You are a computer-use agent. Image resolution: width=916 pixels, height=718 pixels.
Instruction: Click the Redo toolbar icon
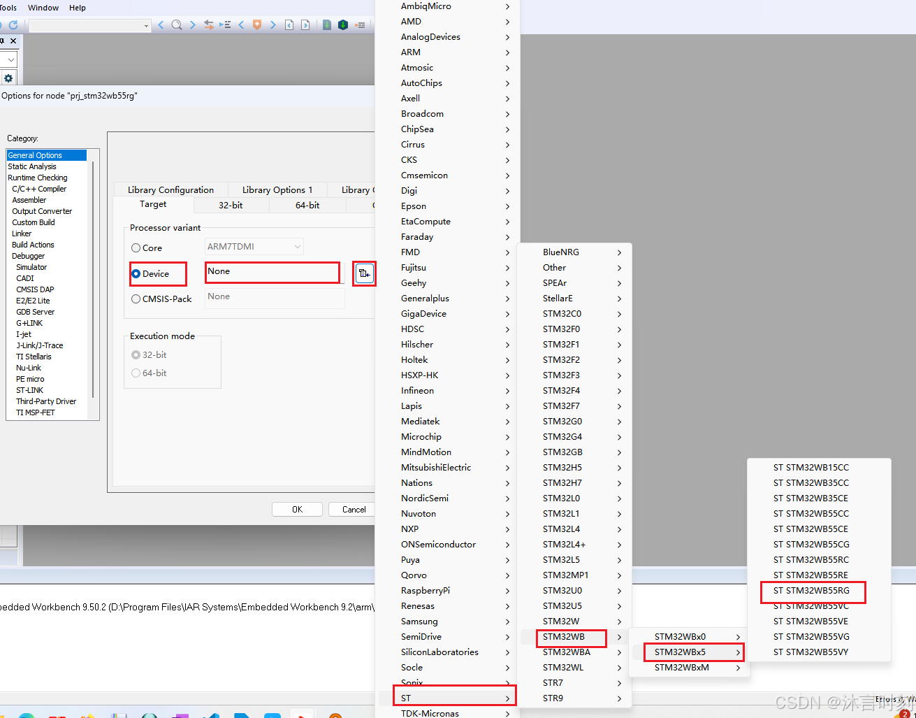coord(13,24)
